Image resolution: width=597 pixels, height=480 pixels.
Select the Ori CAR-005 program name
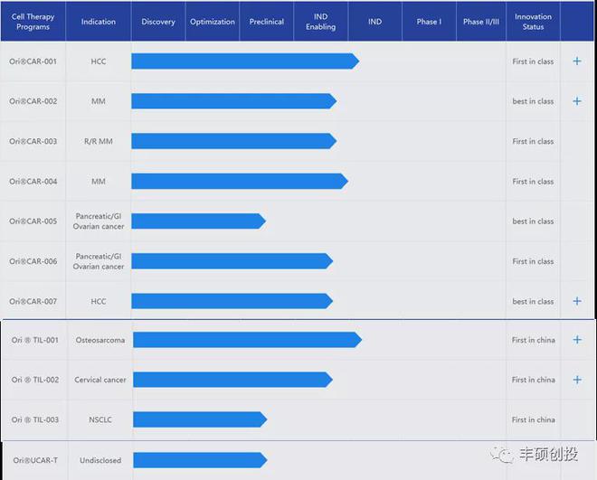click(33, 221)
